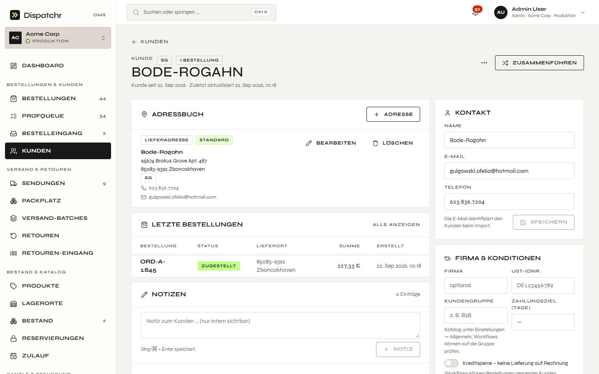
Task: Click the Reservierungen lock icon
Action: pos(14,338)
